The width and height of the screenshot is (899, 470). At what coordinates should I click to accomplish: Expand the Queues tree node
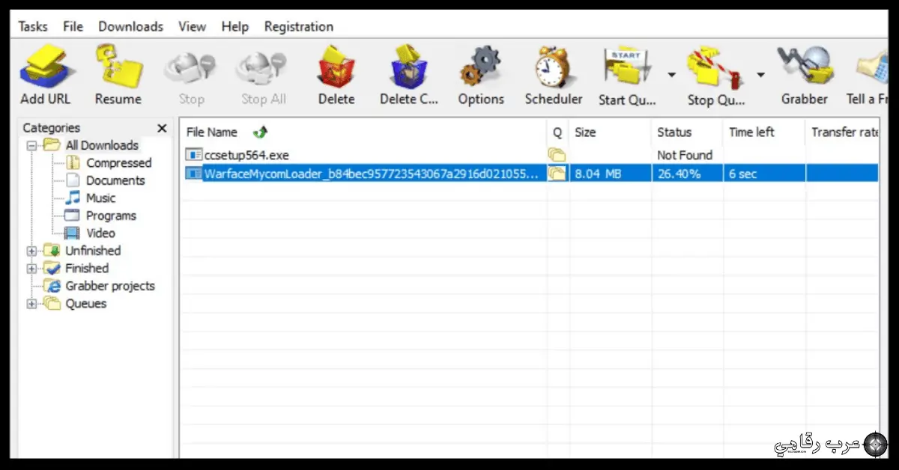click(32, 304)
